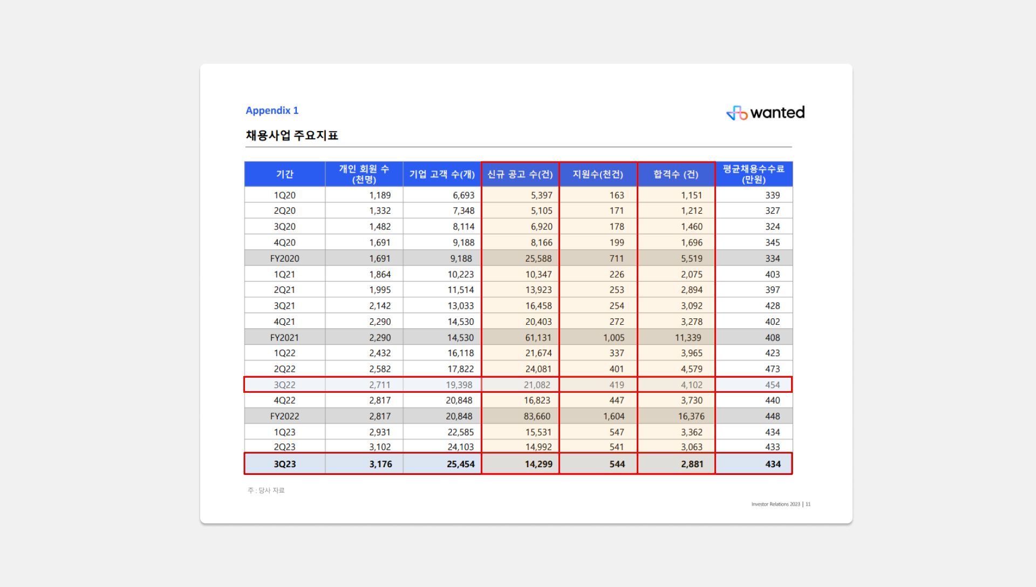Click the value '3,063' in 2Q23 row
Image resolution: width=1036 pixels, height=587 pixels.
(692, 447)
